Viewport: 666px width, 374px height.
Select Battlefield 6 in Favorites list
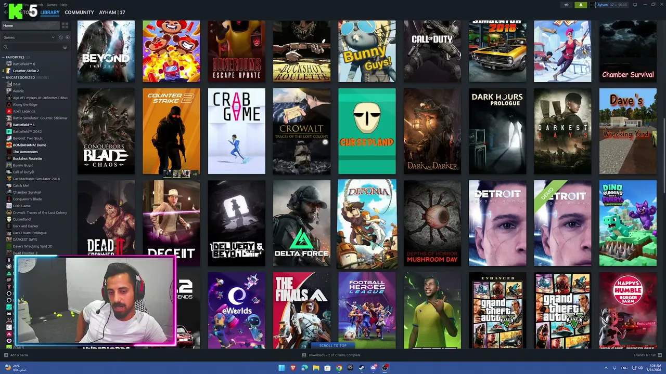pyautogui.click(x=24, y=64)
